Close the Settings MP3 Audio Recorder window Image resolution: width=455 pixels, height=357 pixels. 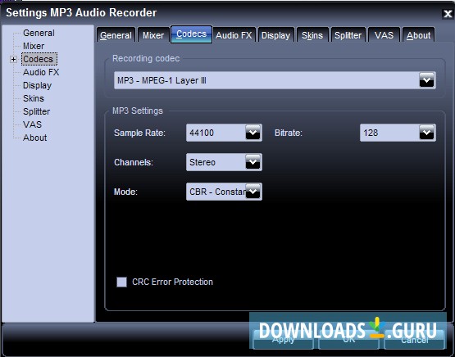[448, 14]
